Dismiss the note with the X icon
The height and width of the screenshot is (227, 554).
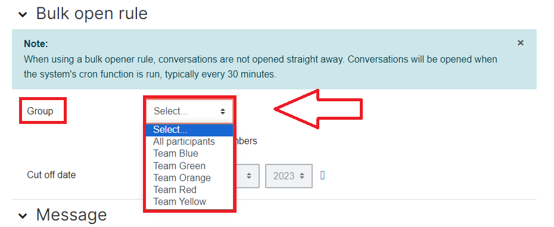[x=521, y=43]
